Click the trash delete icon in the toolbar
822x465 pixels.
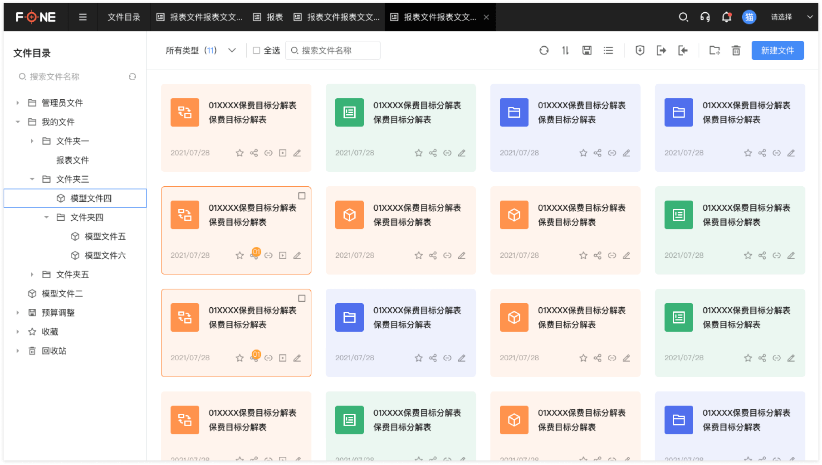(736, 50)
